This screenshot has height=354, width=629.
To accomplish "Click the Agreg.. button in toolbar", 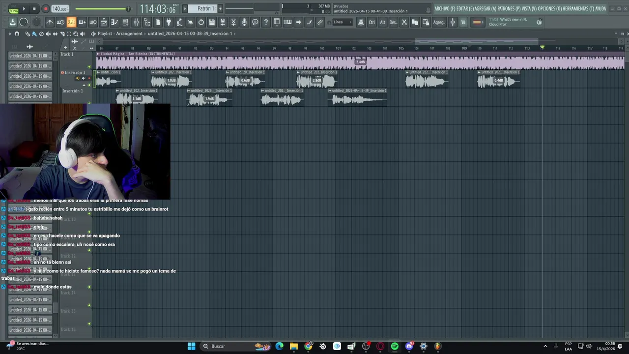I will 439,22.
